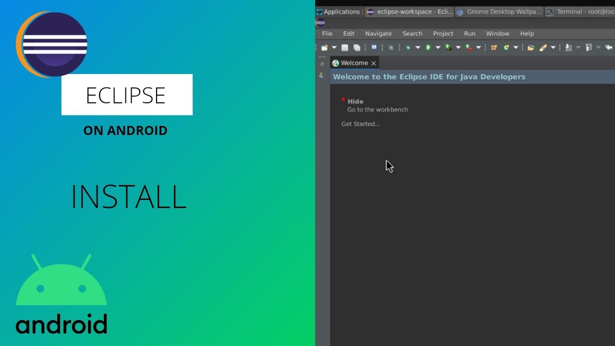Image resolution: width=615 pixels, height=346 pixels.
Task: Click the green Run button
Action: coord(428,48)
